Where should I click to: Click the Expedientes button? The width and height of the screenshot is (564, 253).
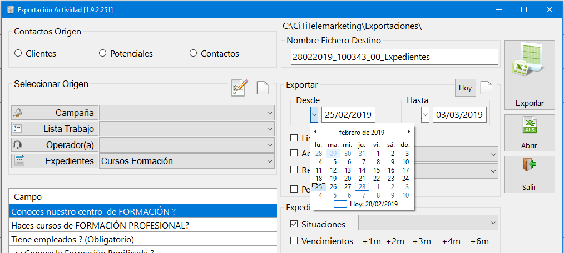(x=55, y=161)
